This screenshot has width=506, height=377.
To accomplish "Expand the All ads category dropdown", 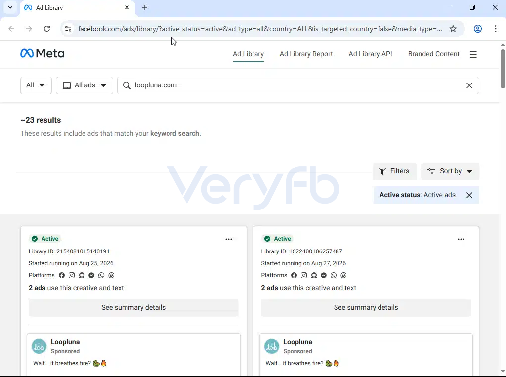I will [84, 85].
